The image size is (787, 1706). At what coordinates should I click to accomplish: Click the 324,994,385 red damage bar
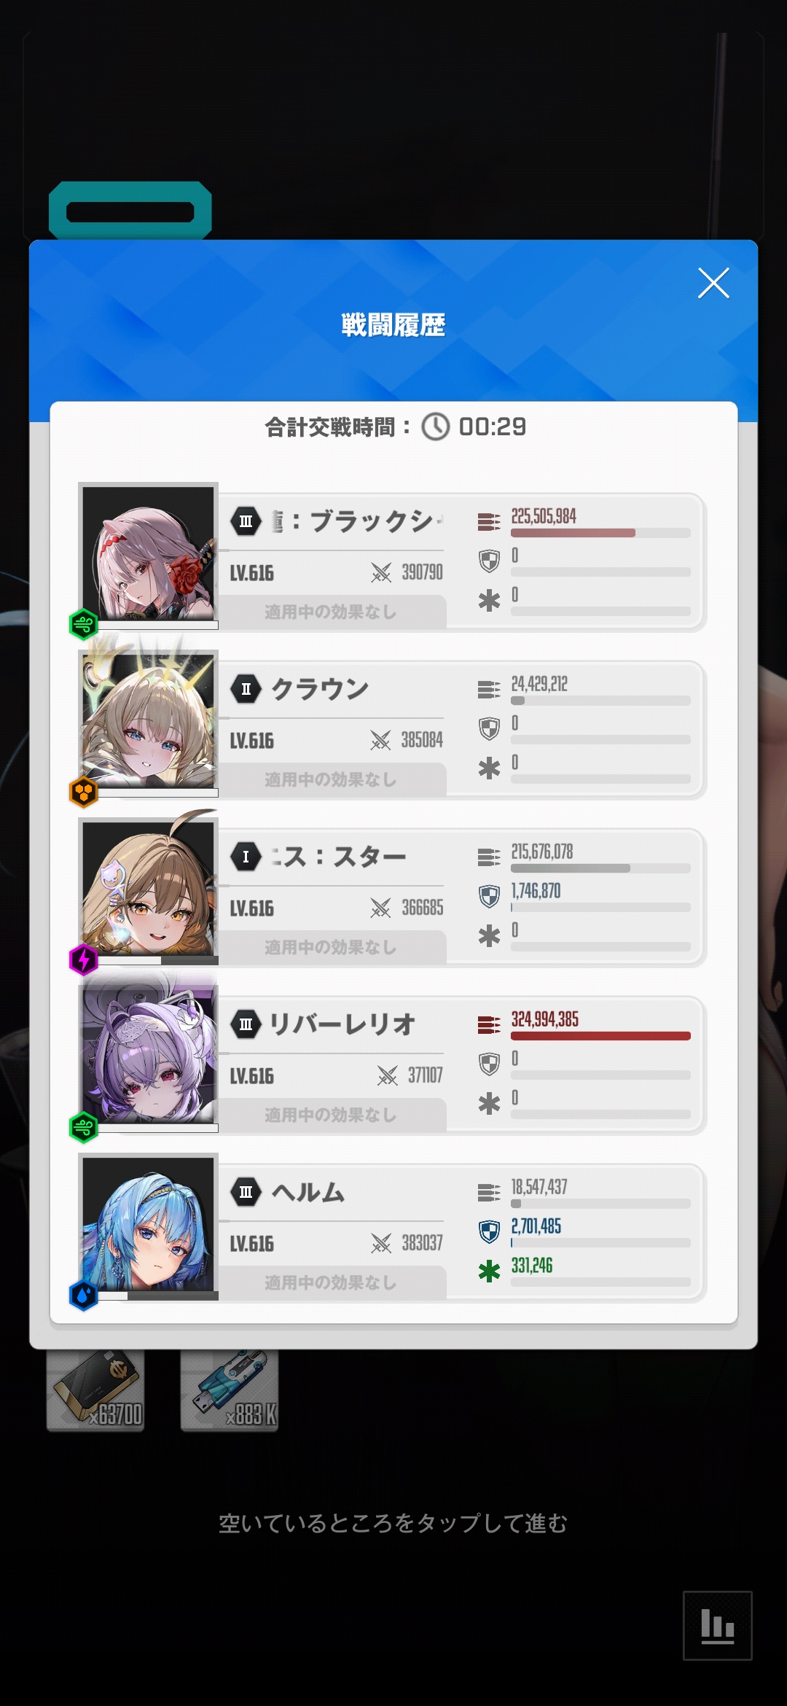[x=600, y=1036]
